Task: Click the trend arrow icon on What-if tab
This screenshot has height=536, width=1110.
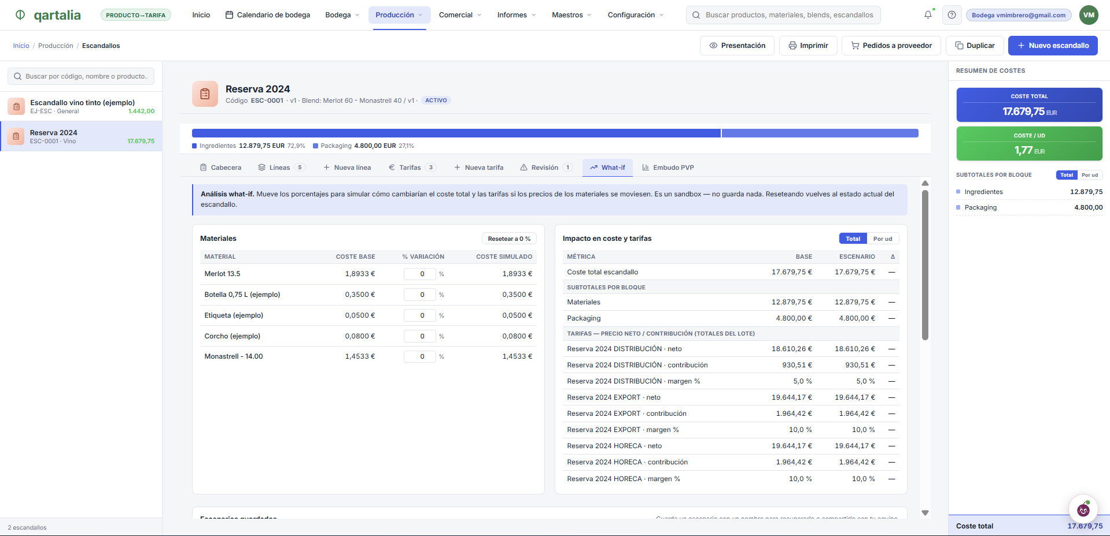Action: pos(593,167)
